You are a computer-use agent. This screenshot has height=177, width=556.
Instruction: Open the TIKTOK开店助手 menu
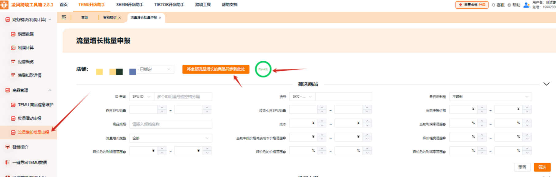169,5
